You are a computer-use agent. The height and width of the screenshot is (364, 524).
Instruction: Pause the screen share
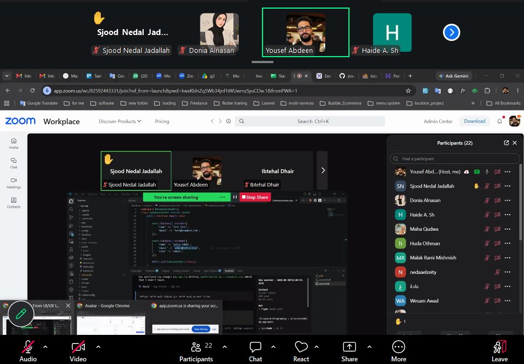pyautogui.click(x=235, y=197)
